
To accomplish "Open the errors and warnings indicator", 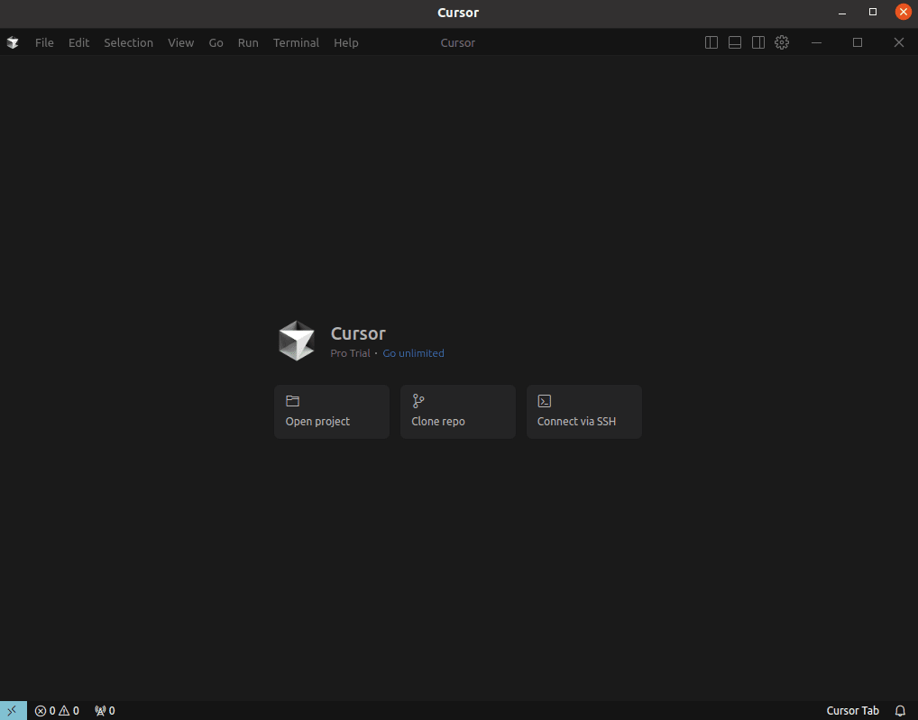I will pyautogui.click(x=57, y=711).
